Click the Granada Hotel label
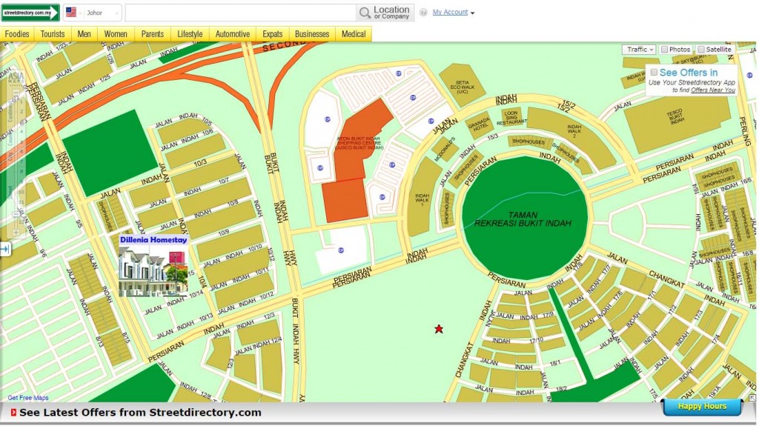Image resolution: width=759 pixels, height=426 pixels. (x=479, y=124)
